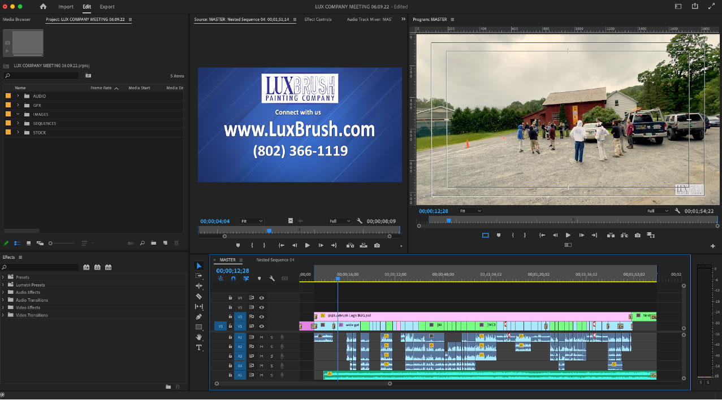Screen dimensions: 722x400
Task: Expand the AUDIO bin in the Project panel
Action: (18, 96)
